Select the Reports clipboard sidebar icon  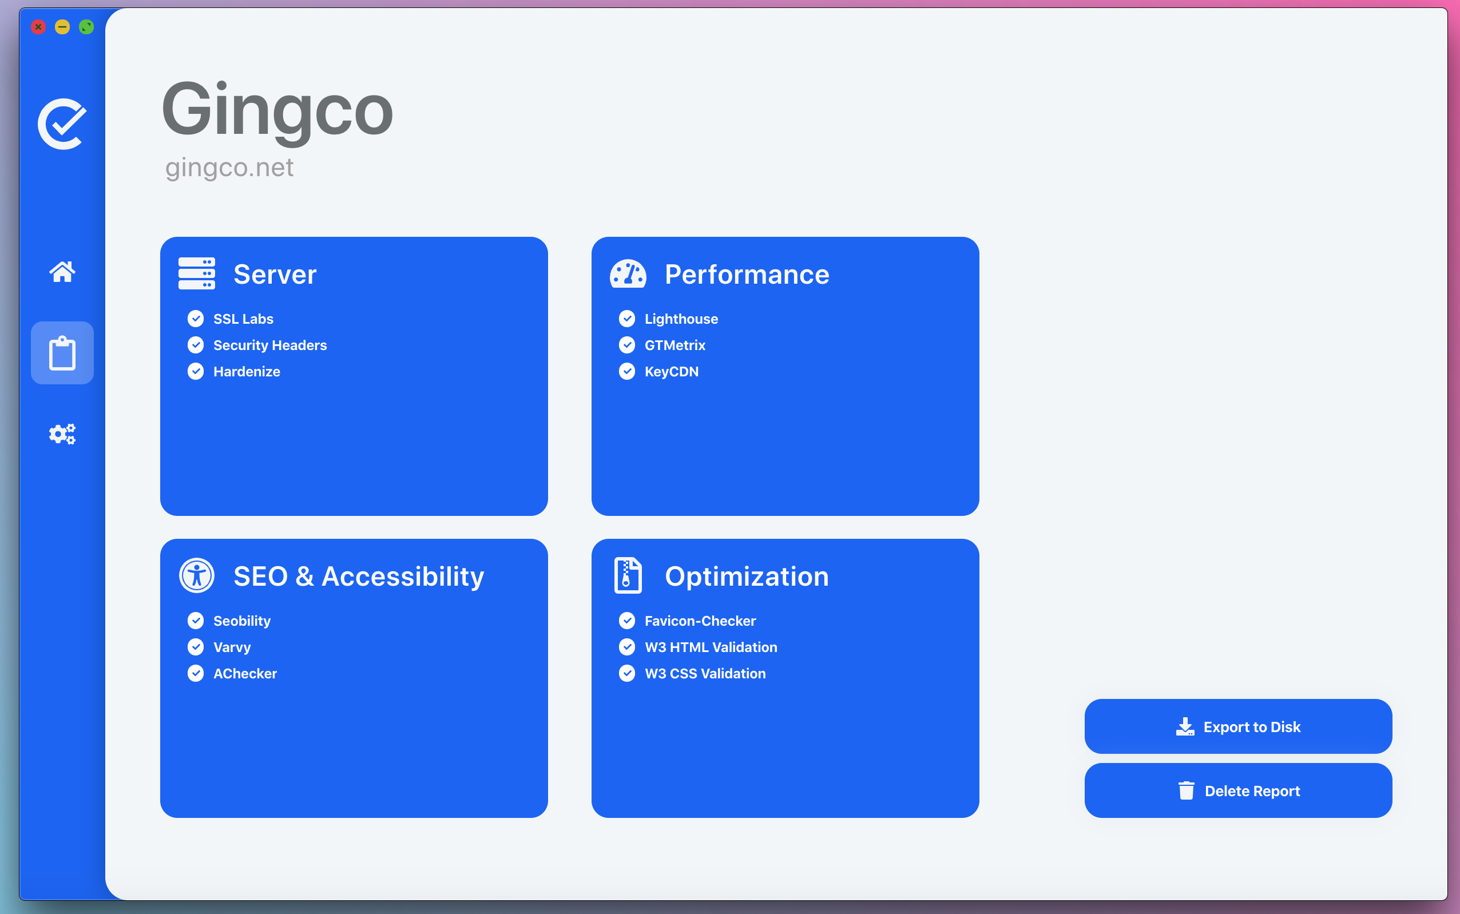click(x=62, y=353)
